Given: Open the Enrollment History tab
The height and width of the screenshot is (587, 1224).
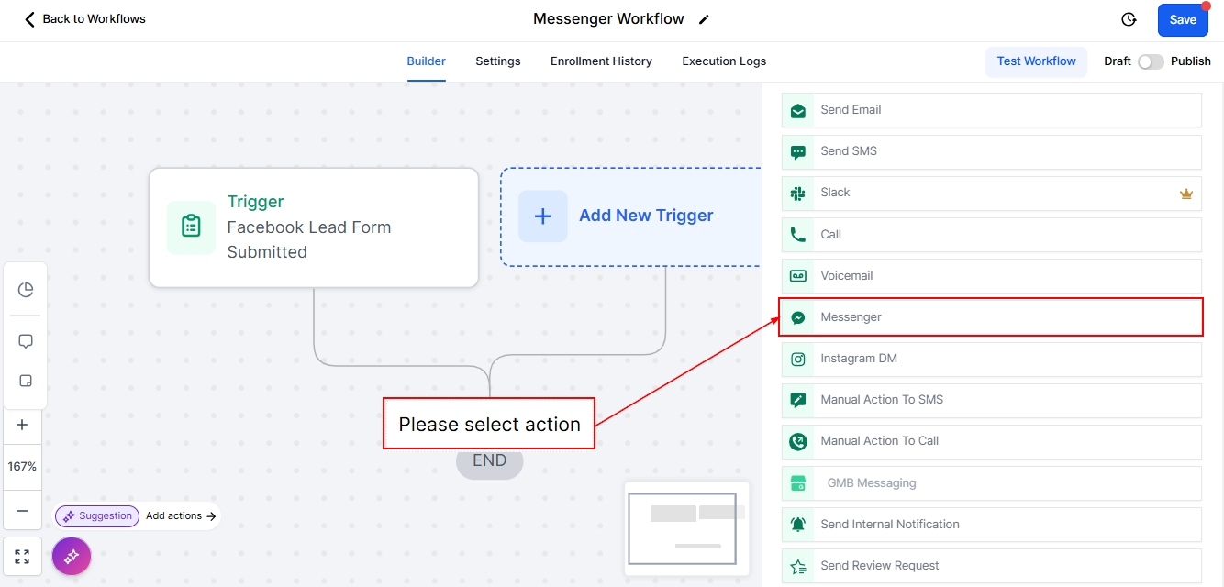Looking at the screenshot, I should pyautogui.click(x=601, y=61).
